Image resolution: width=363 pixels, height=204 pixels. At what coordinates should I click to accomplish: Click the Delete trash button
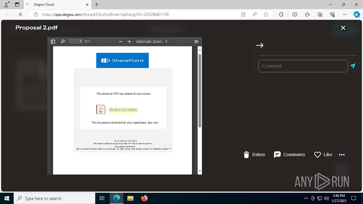click(254, 155)
